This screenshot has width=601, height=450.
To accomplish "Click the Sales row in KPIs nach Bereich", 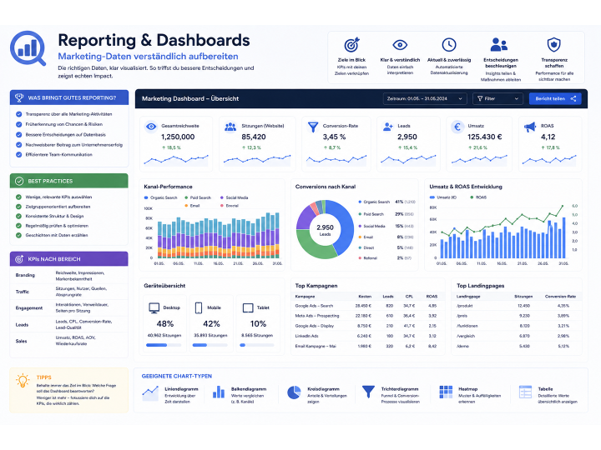I will coord(69,341).
